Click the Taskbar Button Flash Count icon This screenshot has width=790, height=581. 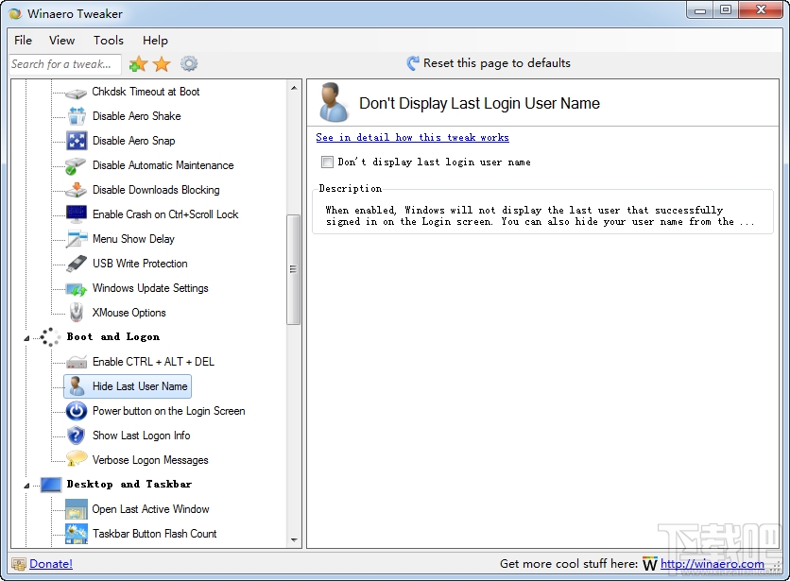[x=77, y=534]
